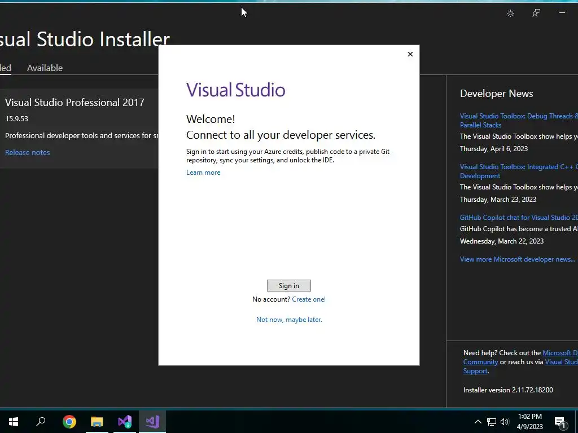This screenshot has height=433, width=578.
Task: Open the notification center icon
Action: [560, 422]
